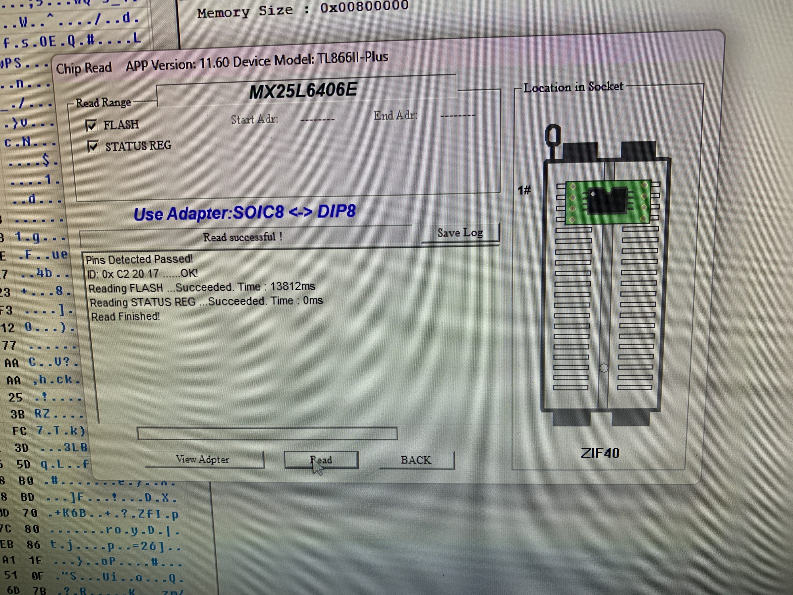Click the End Adr field
Screen dimensions: 793x595
click(x=457, y=116)
